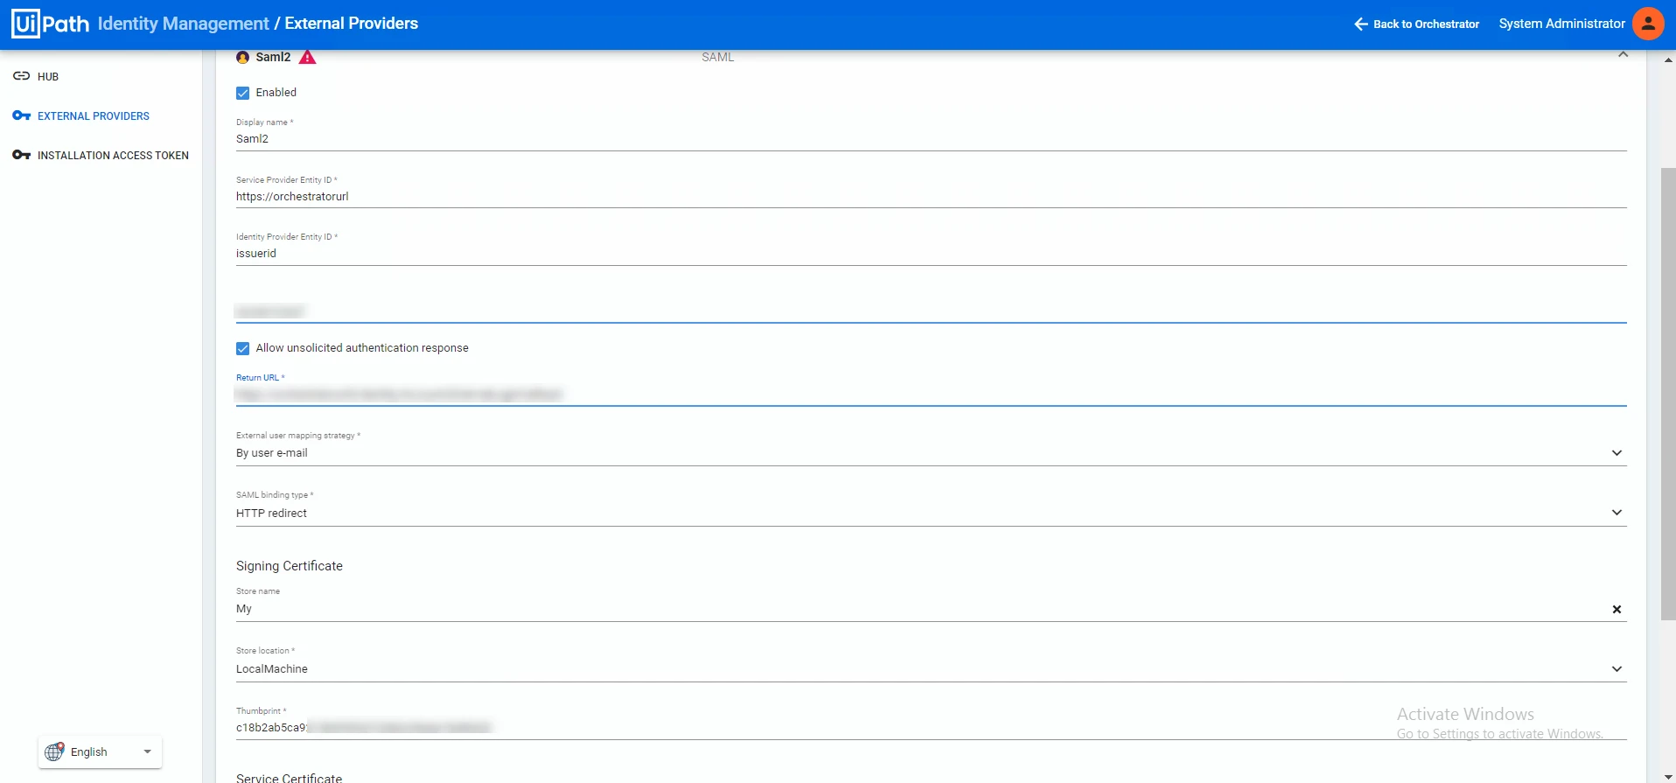Click the blurred field below Identity Provider Entity ID
The width and height of the screenshot is (1676, 783).
click(931, 311)
